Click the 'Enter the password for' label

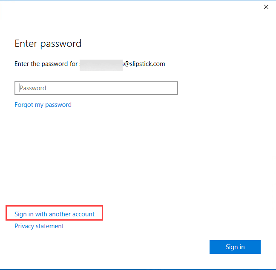[46, 64]
